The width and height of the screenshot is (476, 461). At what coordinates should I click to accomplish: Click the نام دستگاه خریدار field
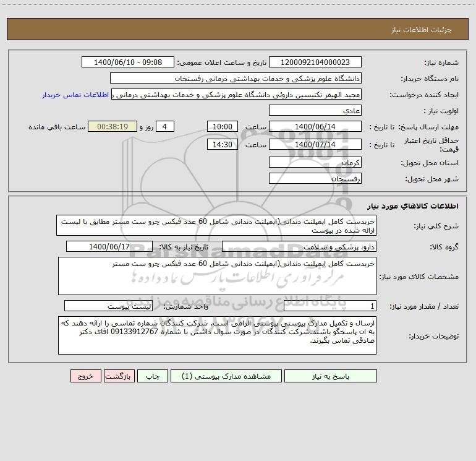click(x=236, y=79)
